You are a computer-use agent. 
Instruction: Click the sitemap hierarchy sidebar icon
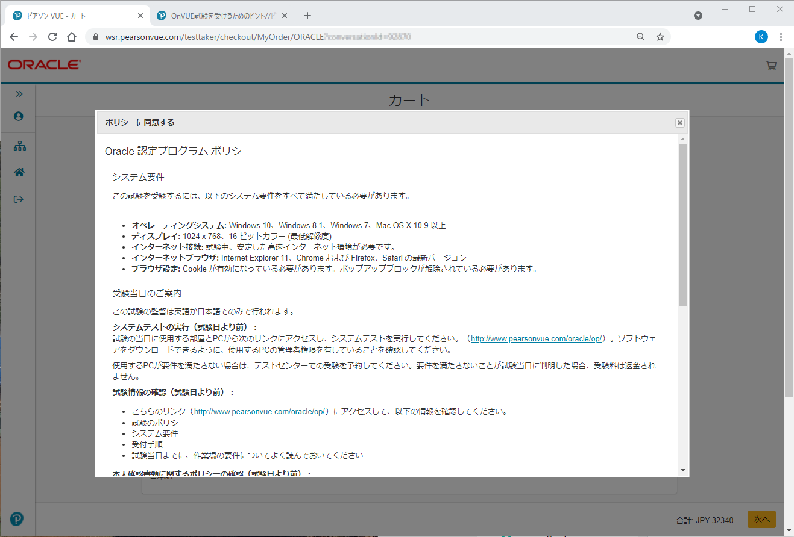point(19,146)
